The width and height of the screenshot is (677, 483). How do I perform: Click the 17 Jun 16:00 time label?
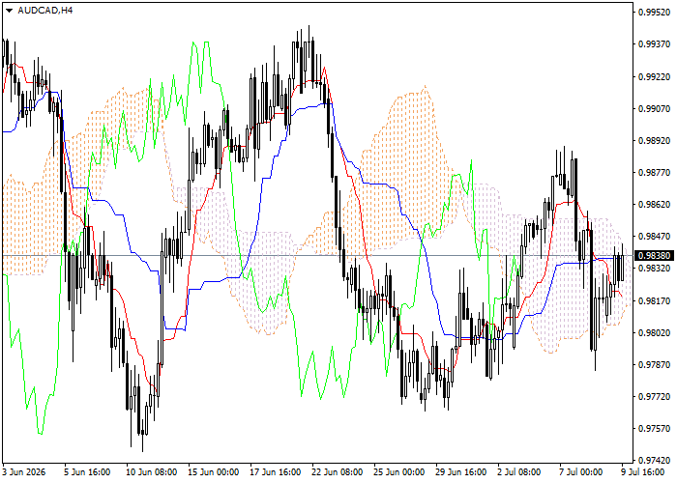[276, 472]
